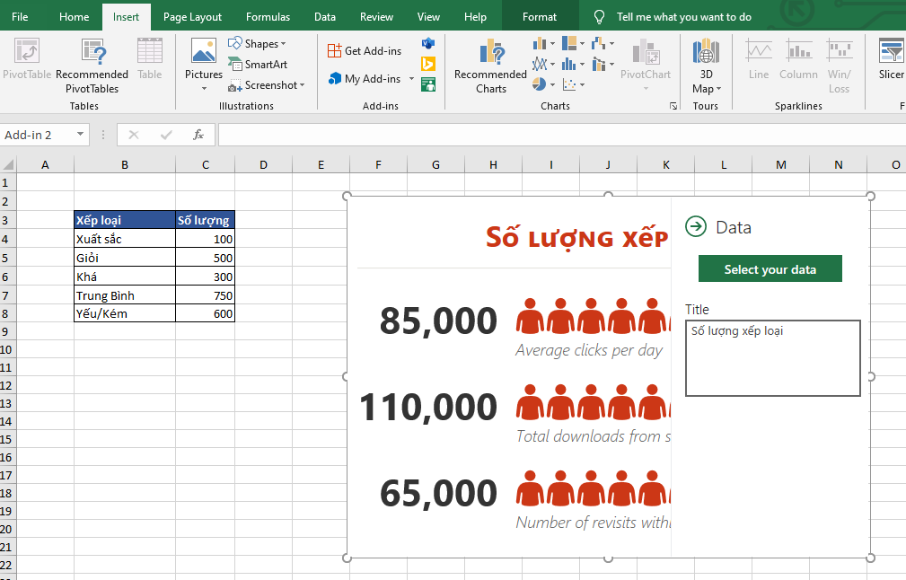Click the Insert Function fx button
Viewport: 906px width, 580px height.
coord(198,135)
